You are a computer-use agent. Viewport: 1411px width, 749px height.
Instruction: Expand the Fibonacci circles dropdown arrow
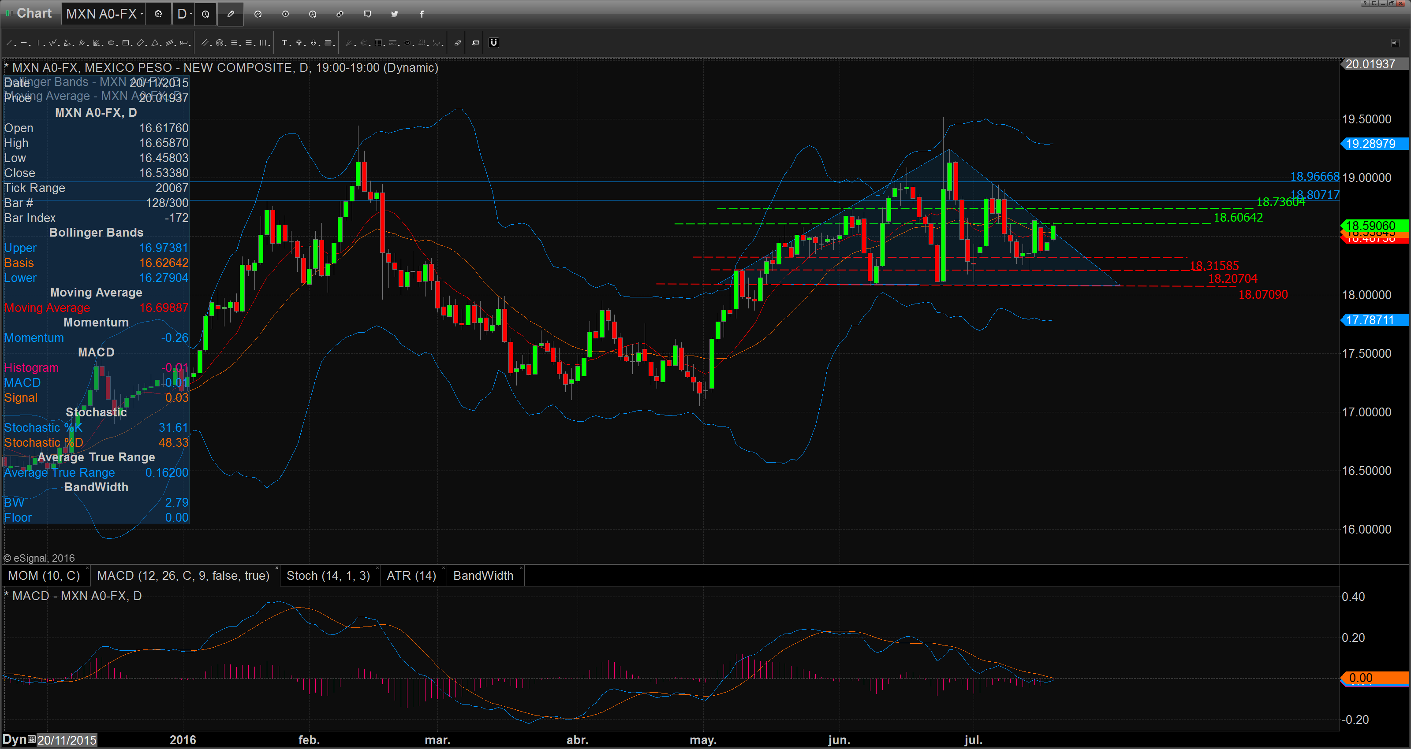(x=226, y=45)
